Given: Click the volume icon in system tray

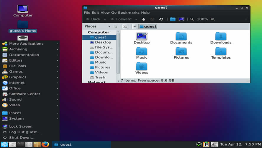Looking at the screenshot, I should click(214, 144).
